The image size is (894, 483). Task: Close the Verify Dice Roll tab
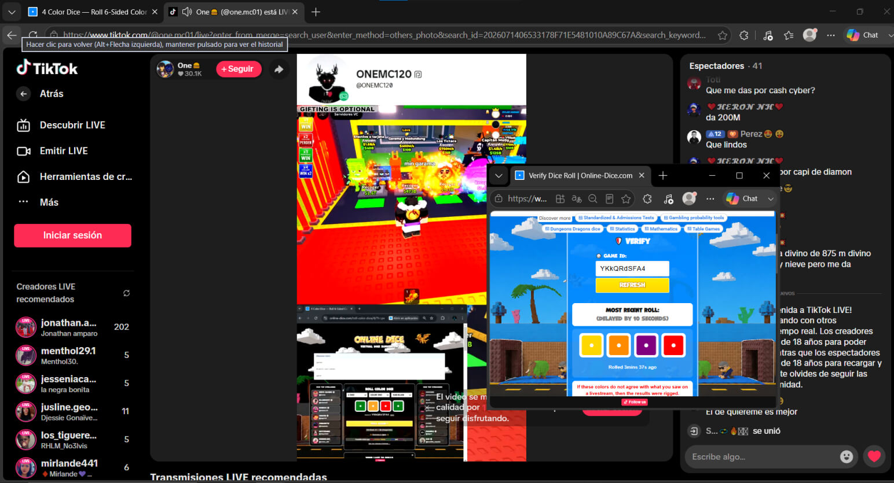coord(642,175)
